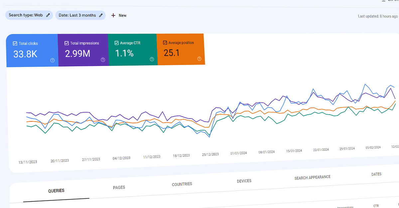Toggle the Total impressions checkbox

66,43
